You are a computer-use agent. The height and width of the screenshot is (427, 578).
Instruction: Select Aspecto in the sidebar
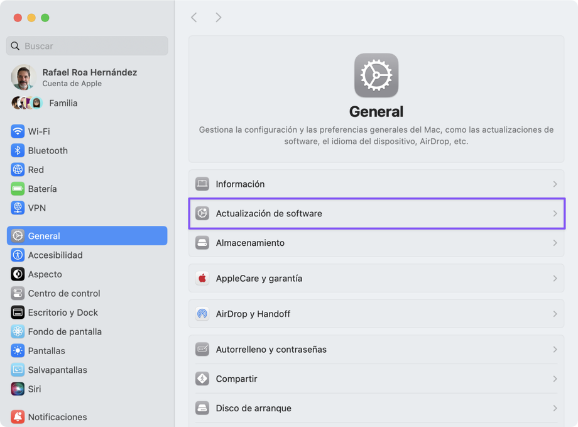click(45, 274)
